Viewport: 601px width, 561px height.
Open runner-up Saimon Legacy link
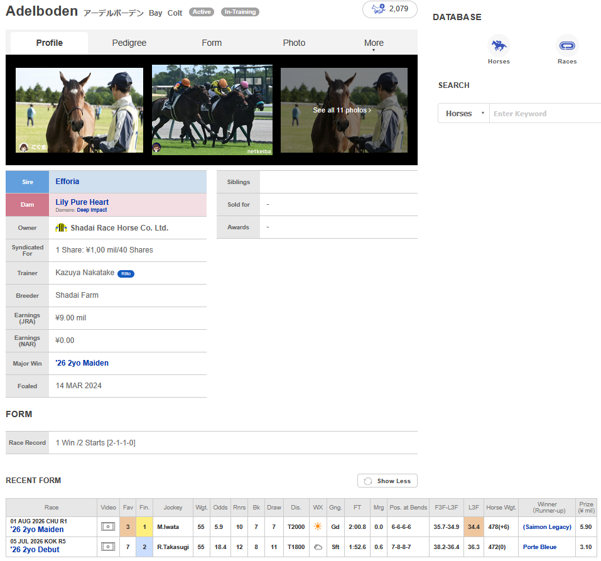coord(547,527)
